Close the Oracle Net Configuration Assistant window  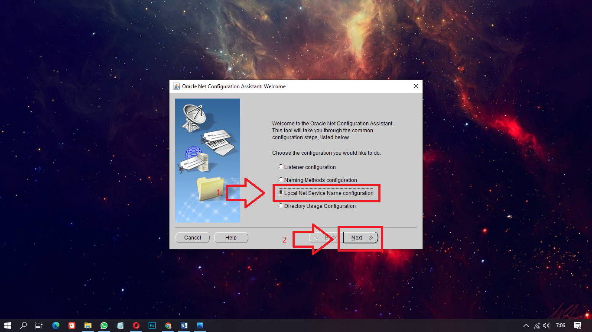click(416, 86)
